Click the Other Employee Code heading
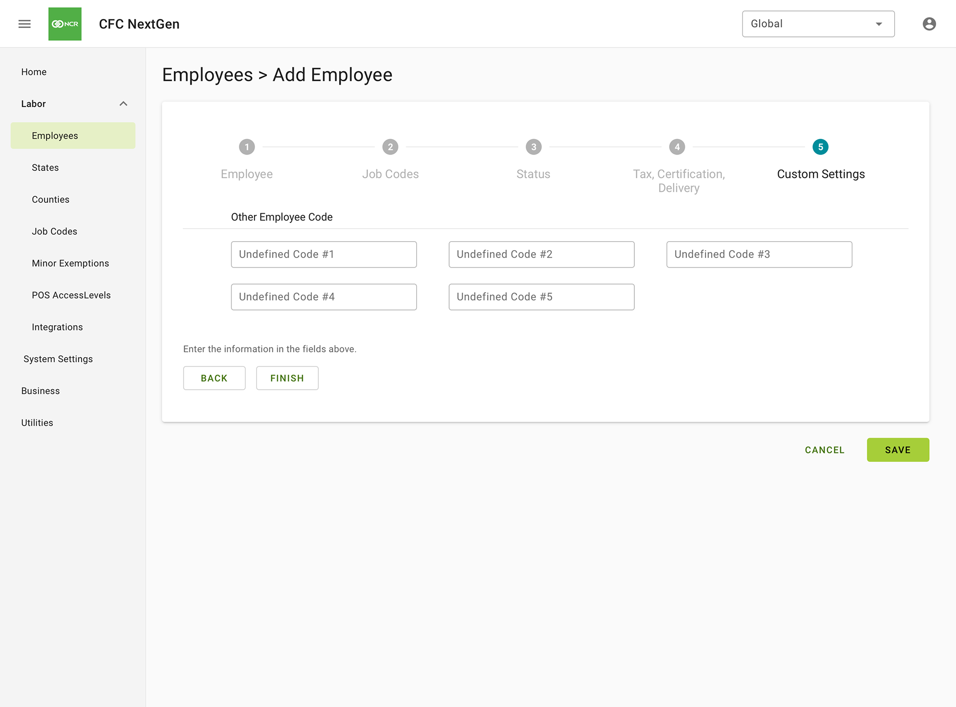The height and width of the screenshot is (707, 956). (x=282, y=217)
